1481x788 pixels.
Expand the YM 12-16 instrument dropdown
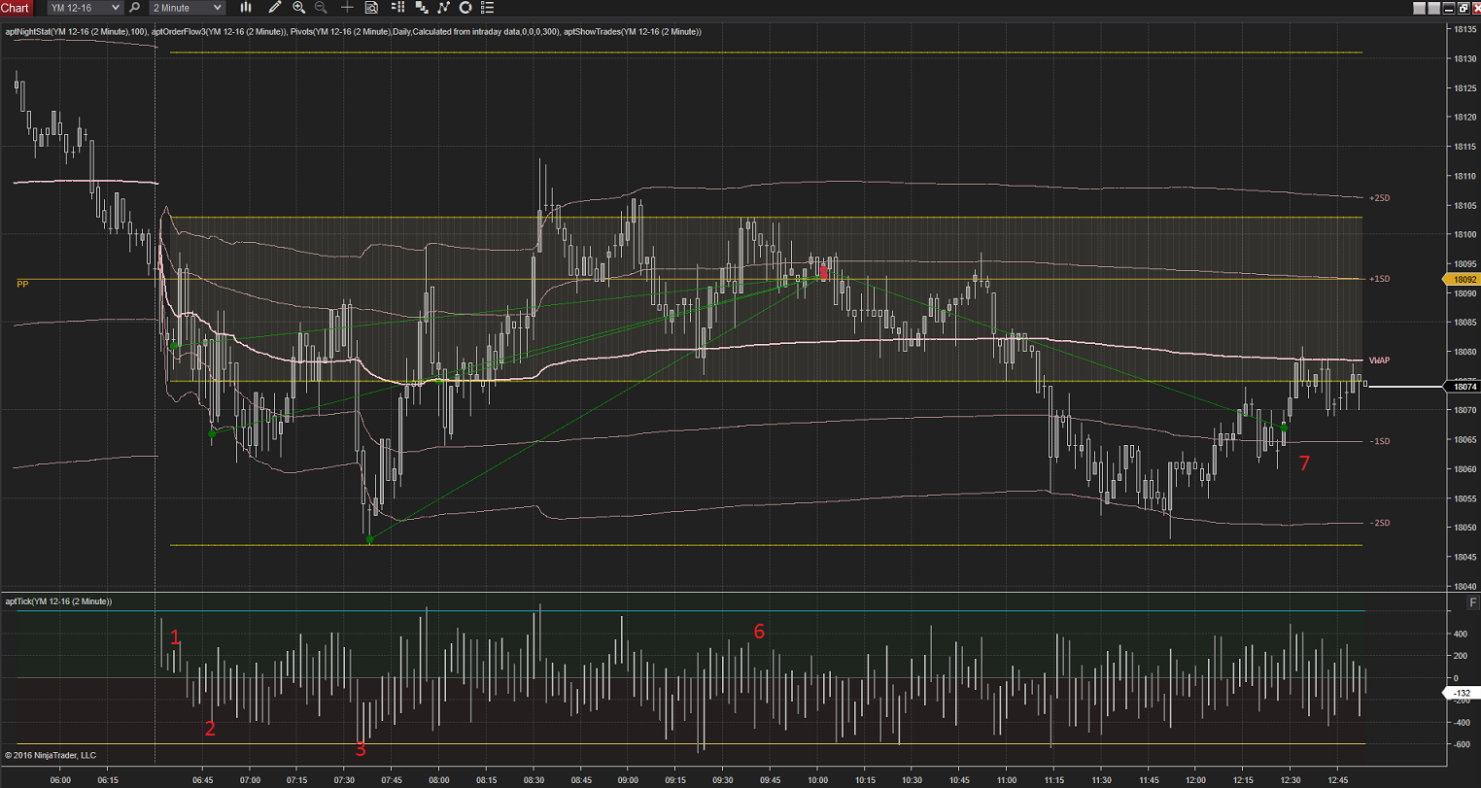(x=85, y=8)
